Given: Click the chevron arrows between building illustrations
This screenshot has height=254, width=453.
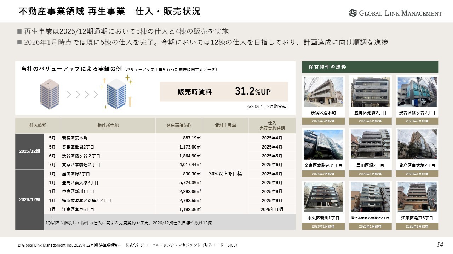Looking at the screenshot, I should click(x=82, y=94).
